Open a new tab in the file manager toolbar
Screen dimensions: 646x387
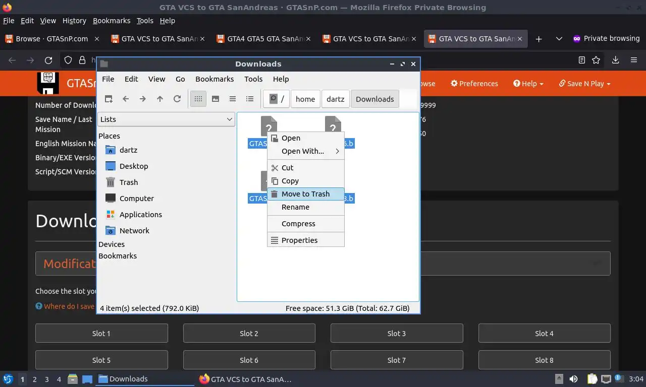click(109, 99)
